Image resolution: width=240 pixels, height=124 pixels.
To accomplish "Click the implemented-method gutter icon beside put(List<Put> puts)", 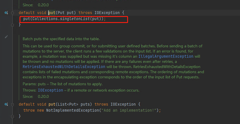I will coord(6,104).
